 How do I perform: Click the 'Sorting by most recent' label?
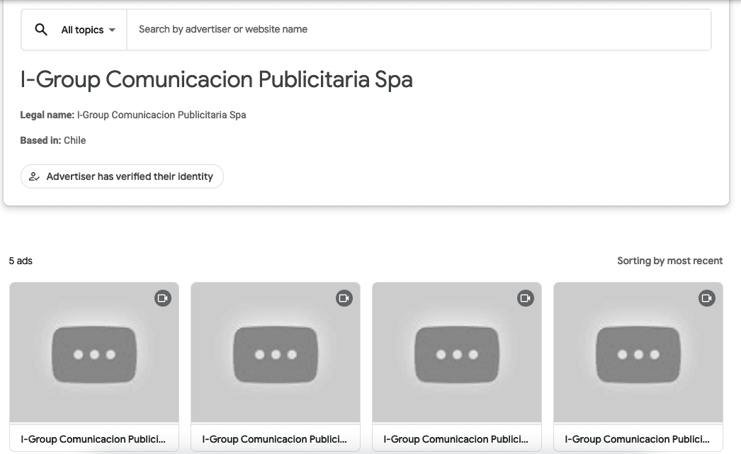click(669, 261)
